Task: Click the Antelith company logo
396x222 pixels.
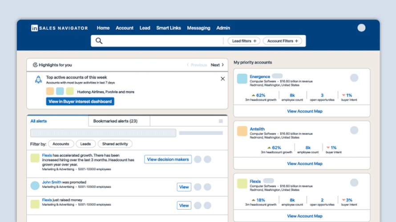Action: click(242, 131)
